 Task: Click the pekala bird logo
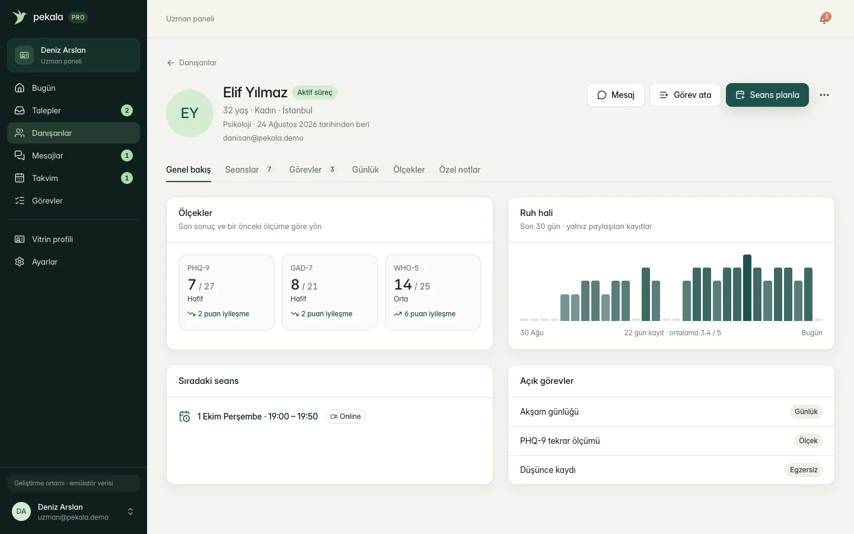coord(20,17)
